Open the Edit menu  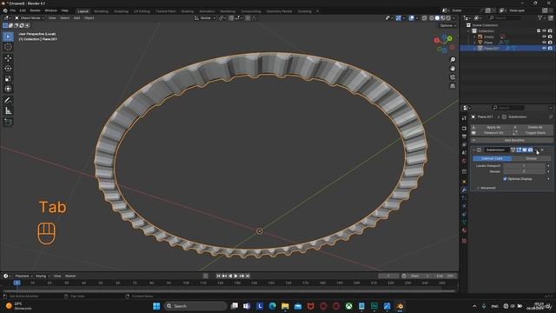click(x=23, y=10)
